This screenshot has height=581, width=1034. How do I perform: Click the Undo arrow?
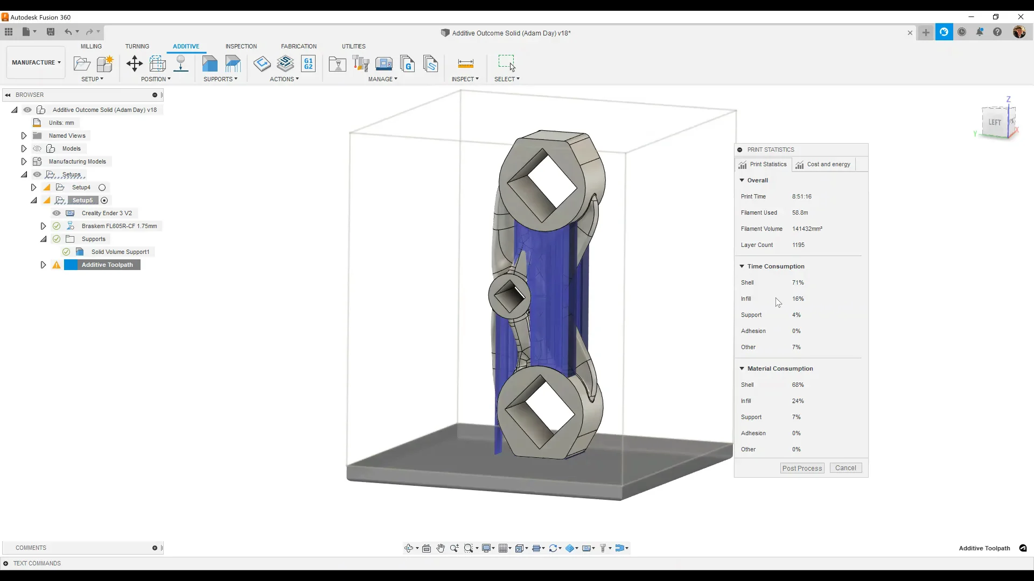click(x=68, y=32)
